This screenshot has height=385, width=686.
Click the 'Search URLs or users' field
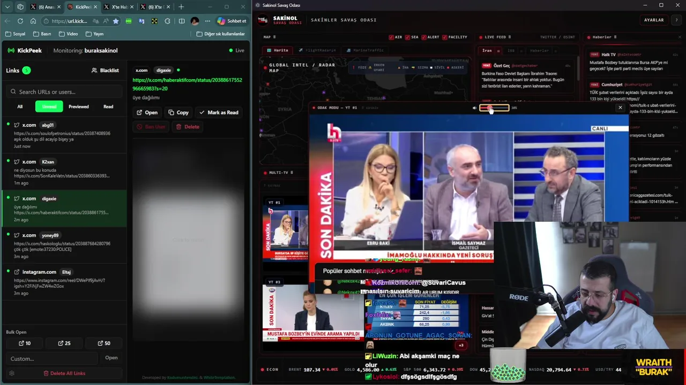pos(64,91)
